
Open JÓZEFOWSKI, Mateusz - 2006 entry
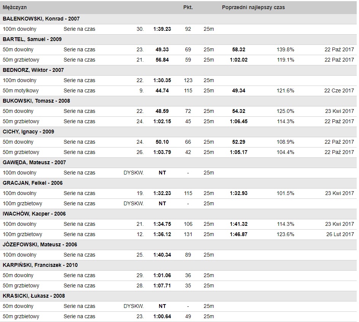[40, 245]
